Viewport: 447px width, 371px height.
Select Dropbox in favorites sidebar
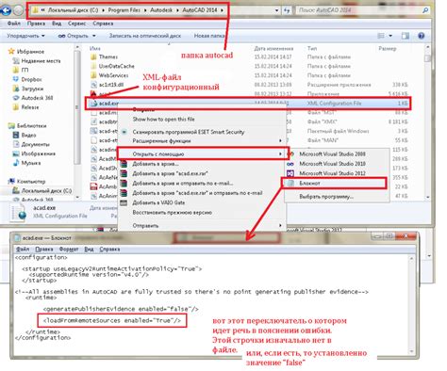(x=31, y=79)
